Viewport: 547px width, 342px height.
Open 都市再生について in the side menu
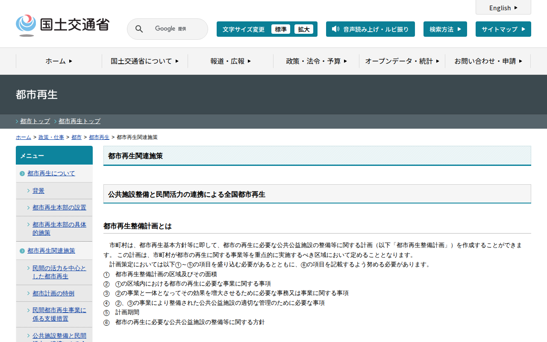(x=51, y=174)
